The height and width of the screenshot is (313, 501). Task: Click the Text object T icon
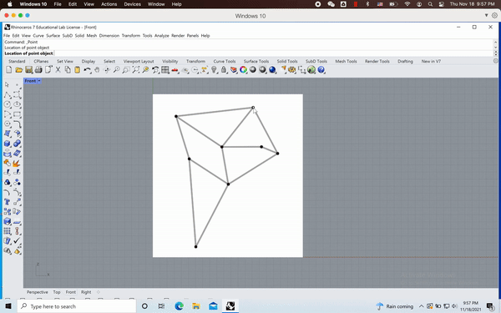[x=7, y=202]
